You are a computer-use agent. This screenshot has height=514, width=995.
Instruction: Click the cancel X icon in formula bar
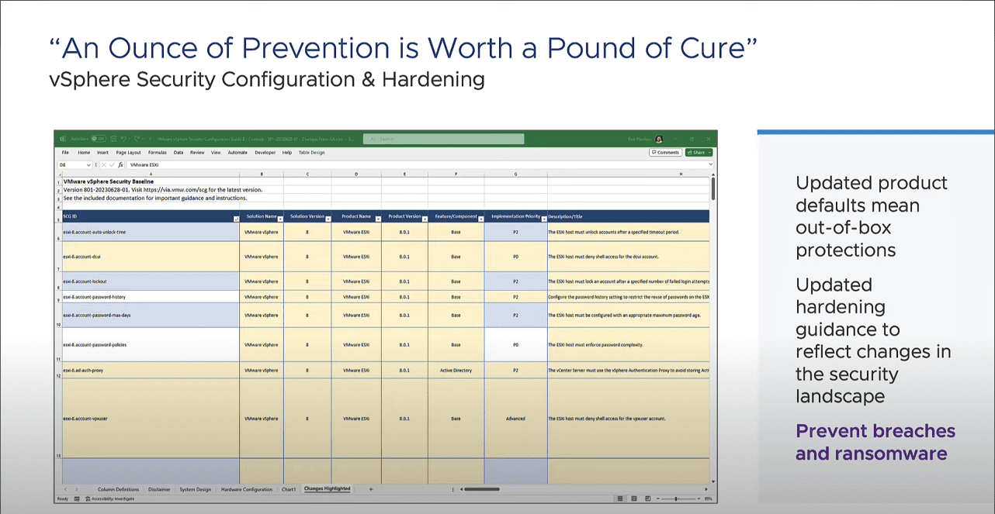[103, 165]
